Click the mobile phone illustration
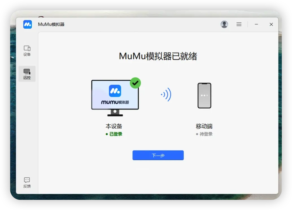 click(x=204, y=95)
